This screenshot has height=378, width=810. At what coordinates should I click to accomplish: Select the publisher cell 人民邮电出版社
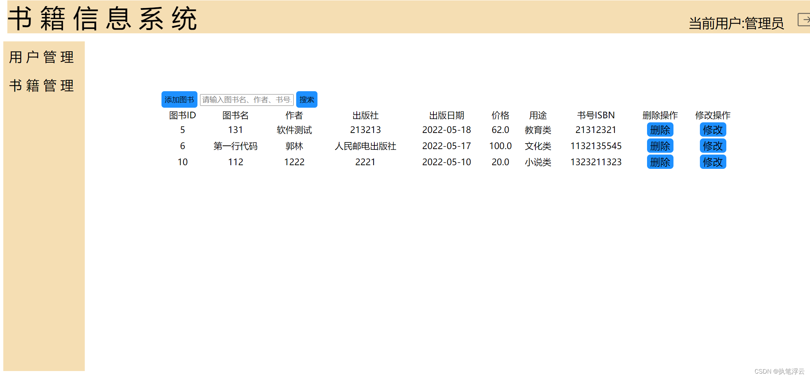pos(366,146)
